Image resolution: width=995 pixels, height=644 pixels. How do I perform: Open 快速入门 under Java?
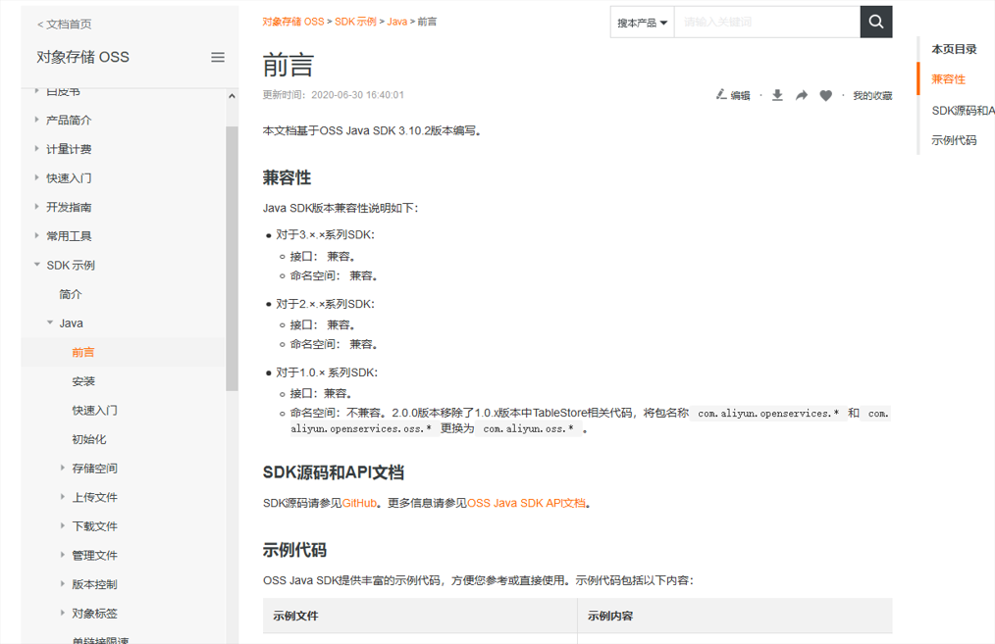94,410
